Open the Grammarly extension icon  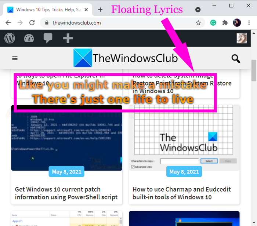(213, 23)
